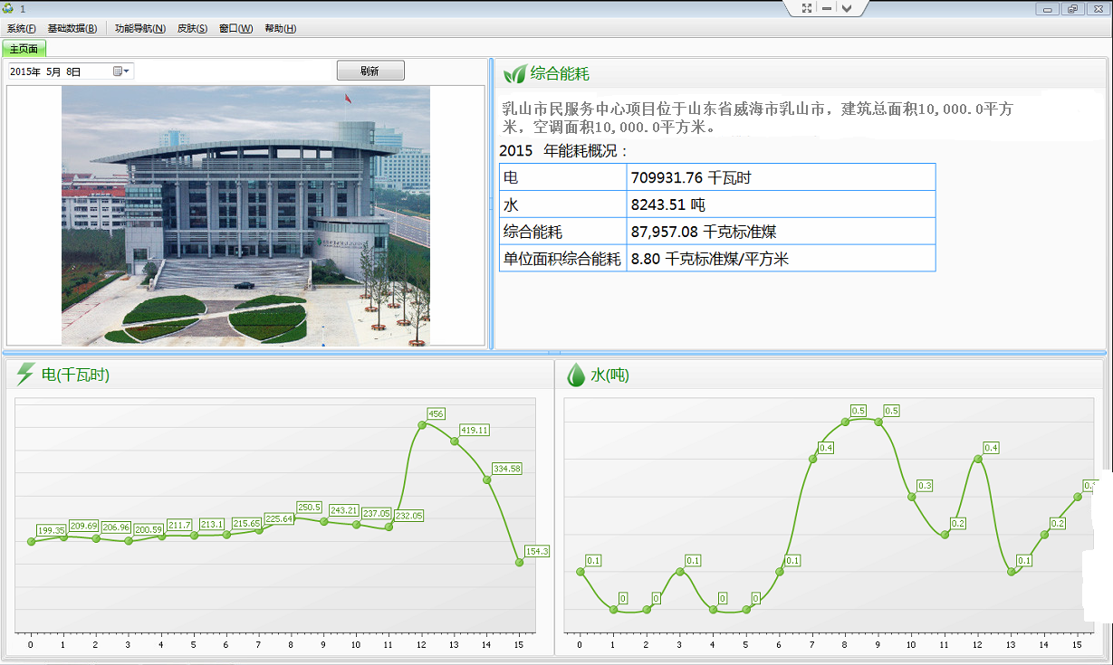This screenshot has width=1113, height=665.
Task: Click the month field in date input
Action: [52, 71]
